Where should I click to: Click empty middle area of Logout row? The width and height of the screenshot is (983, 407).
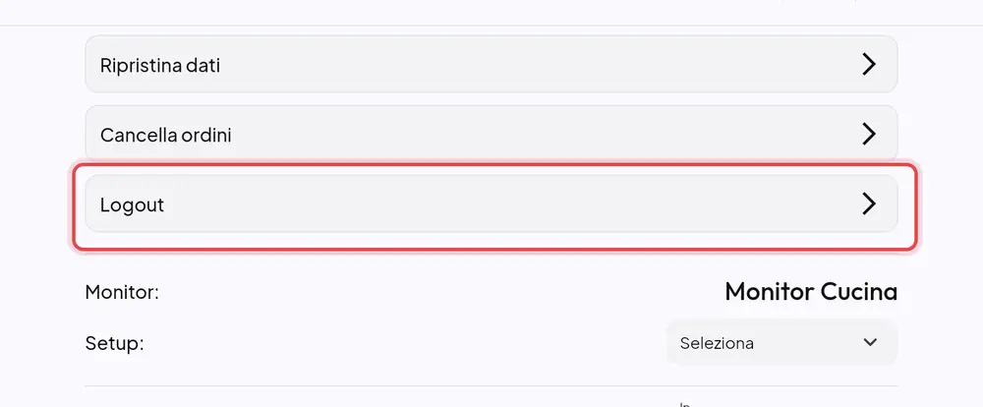501,203
